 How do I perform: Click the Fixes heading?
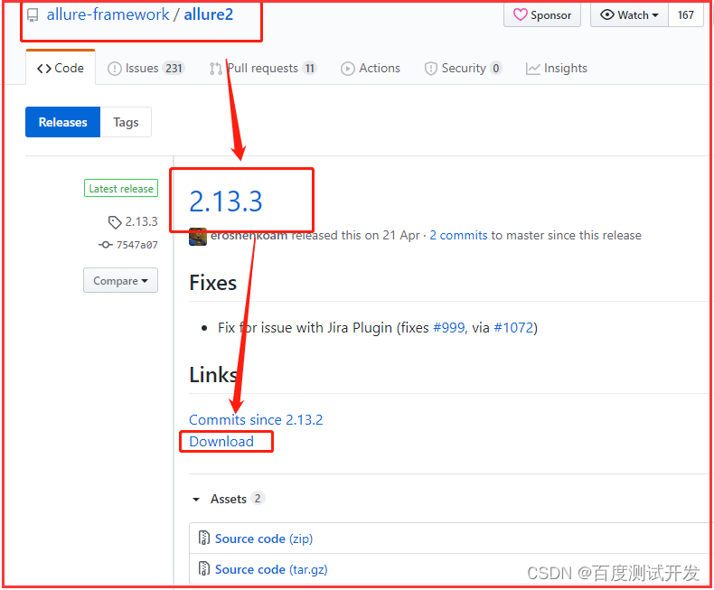point(212,283)
